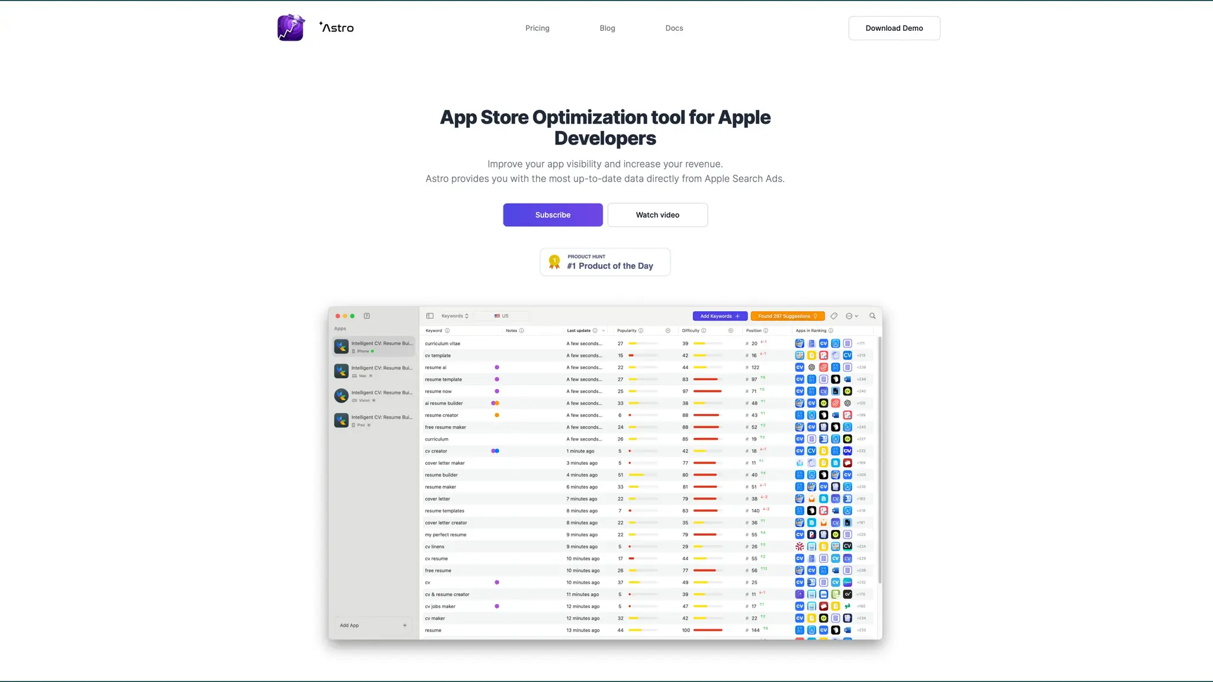Go to the Docs page

coord(674,28)
